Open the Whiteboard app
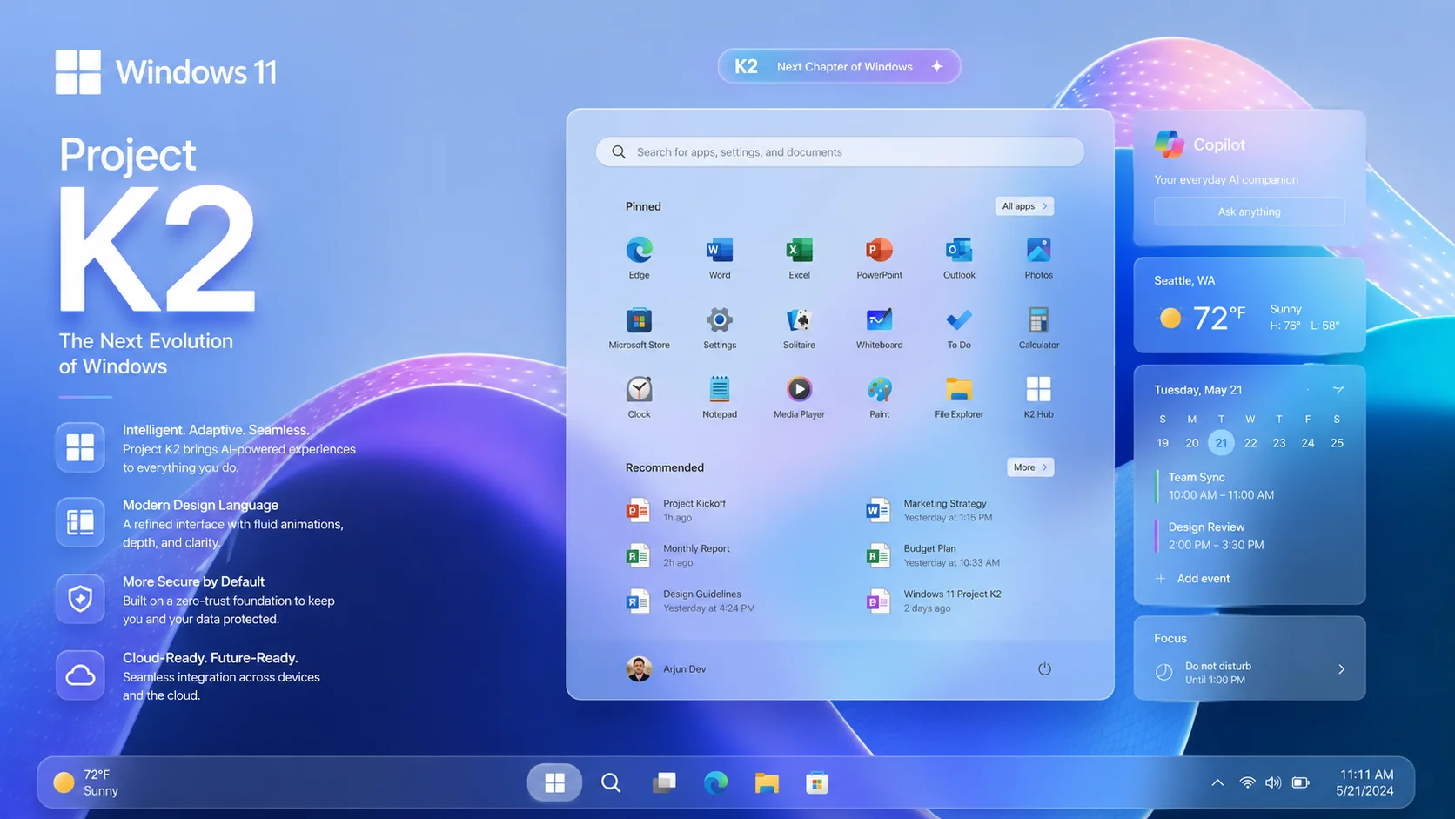Viewport: 1455px width, 819px height. pyautogui.click(x=879, y=327)
